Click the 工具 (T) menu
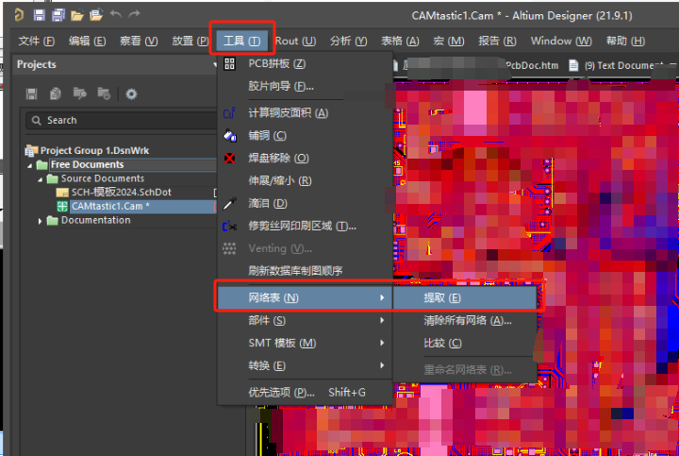This screenshot has width=679, height=456. point(242,41)
